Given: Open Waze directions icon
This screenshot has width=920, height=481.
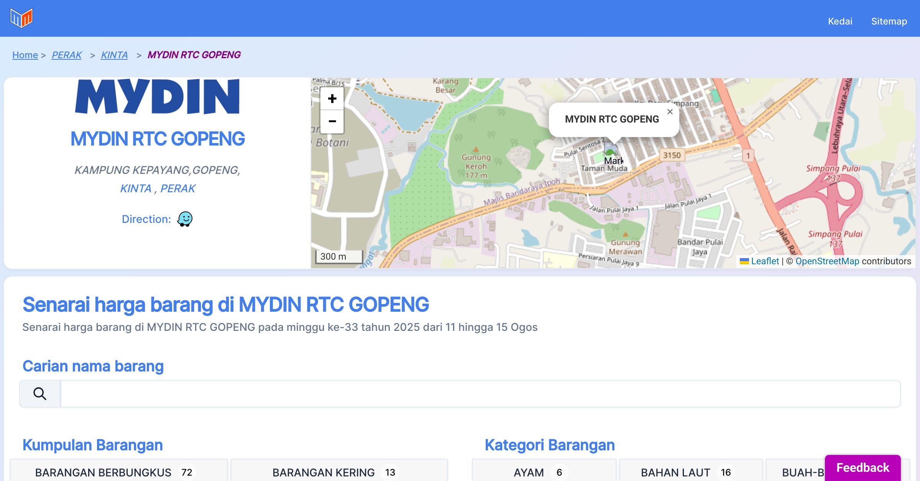Looking at the screenshot, I should [x=185, y=219].
